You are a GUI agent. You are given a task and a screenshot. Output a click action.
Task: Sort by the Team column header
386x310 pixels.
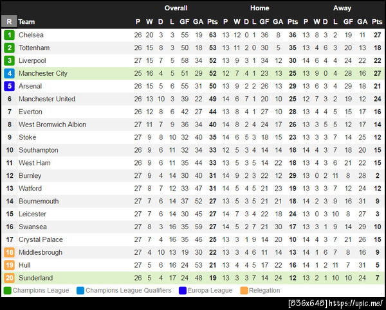point(26,21)
